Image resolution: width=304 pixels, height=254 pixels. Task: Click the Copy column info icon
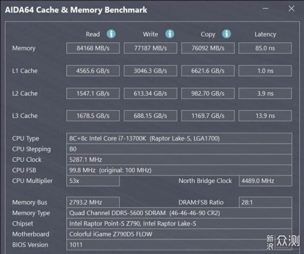coord(227,34)
